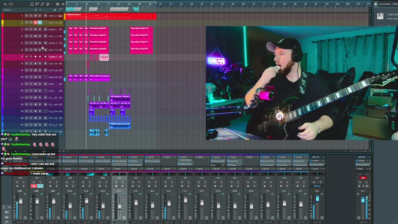Toggle input monitor on track 2
The image size is (398, 224).
coord(40,22)
